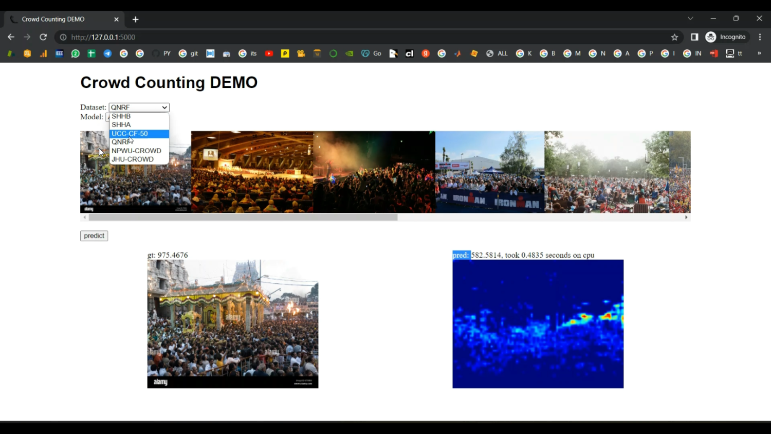771x434 pixels.
Task: Reload the current page
Action: point(43,37)
